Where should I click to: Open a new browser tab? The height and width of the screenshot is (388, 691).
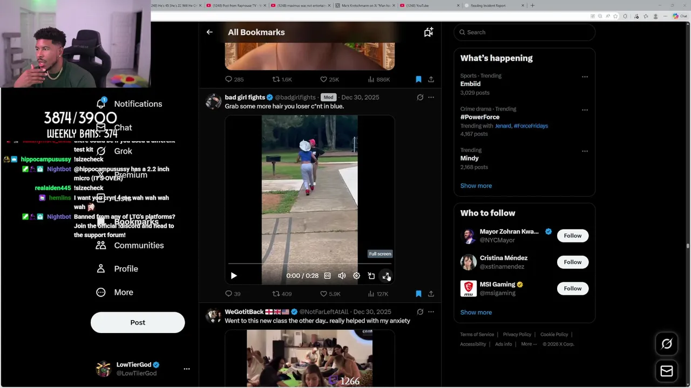(533, 5)
